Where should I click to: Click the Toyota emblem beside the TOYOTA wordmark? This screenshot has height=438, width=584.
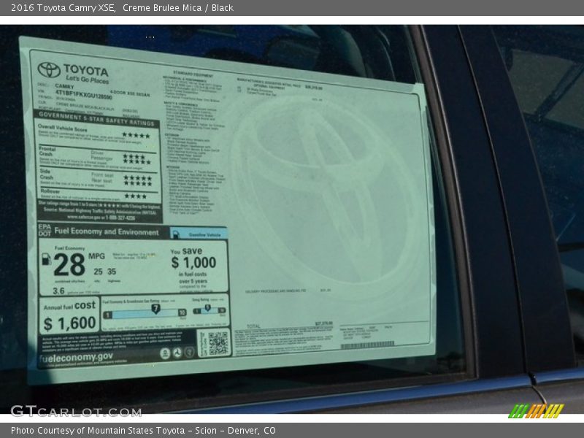[x=49, y=69]
